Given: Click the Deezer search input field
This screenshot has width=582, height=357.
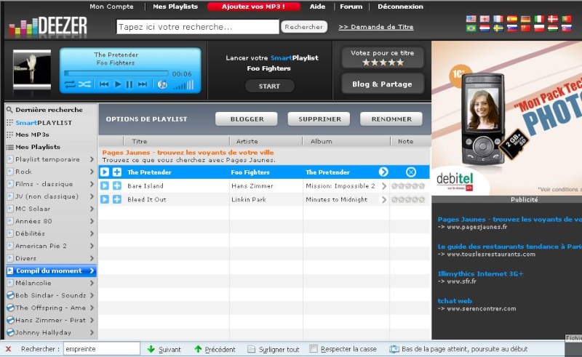Looking at the screenshot, I should pyautogui.click(x=197, y=27).
